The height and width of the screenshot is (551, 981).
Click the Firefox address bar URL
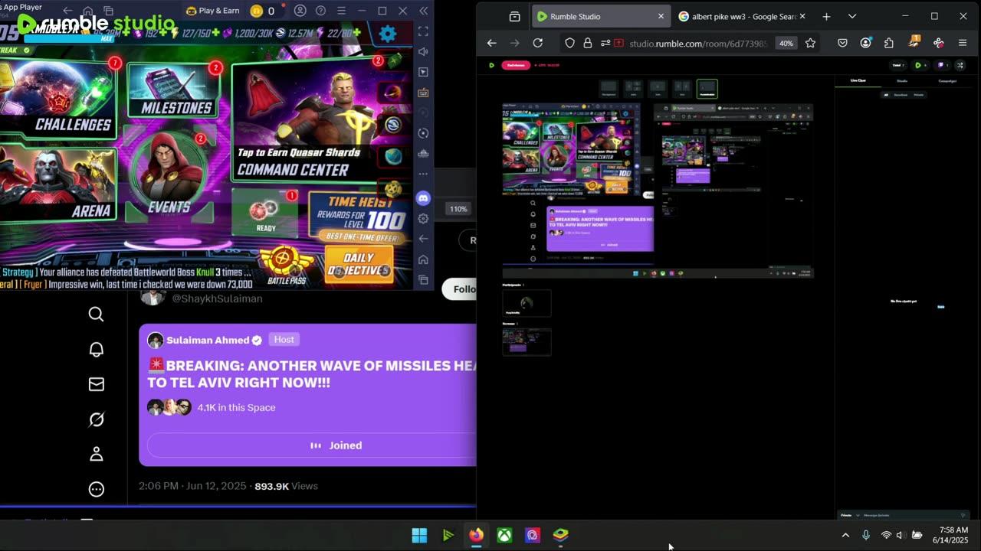click(697, 44)
